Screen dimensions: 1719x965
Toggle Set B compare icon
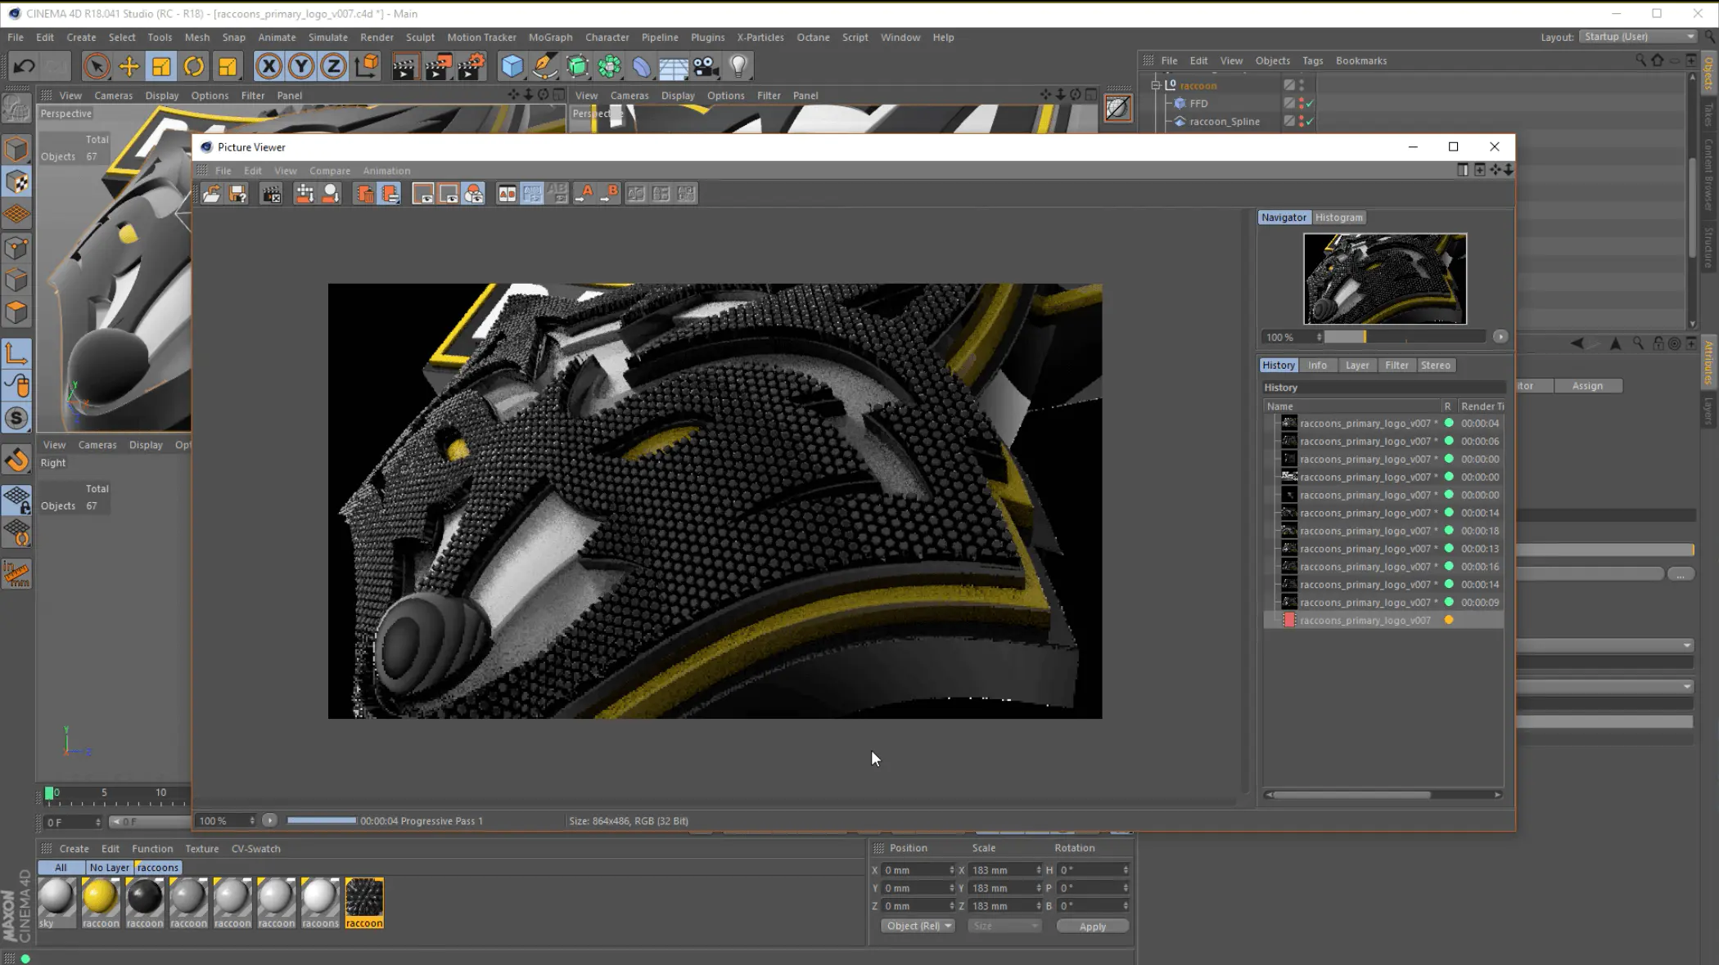tap(610, 194)
